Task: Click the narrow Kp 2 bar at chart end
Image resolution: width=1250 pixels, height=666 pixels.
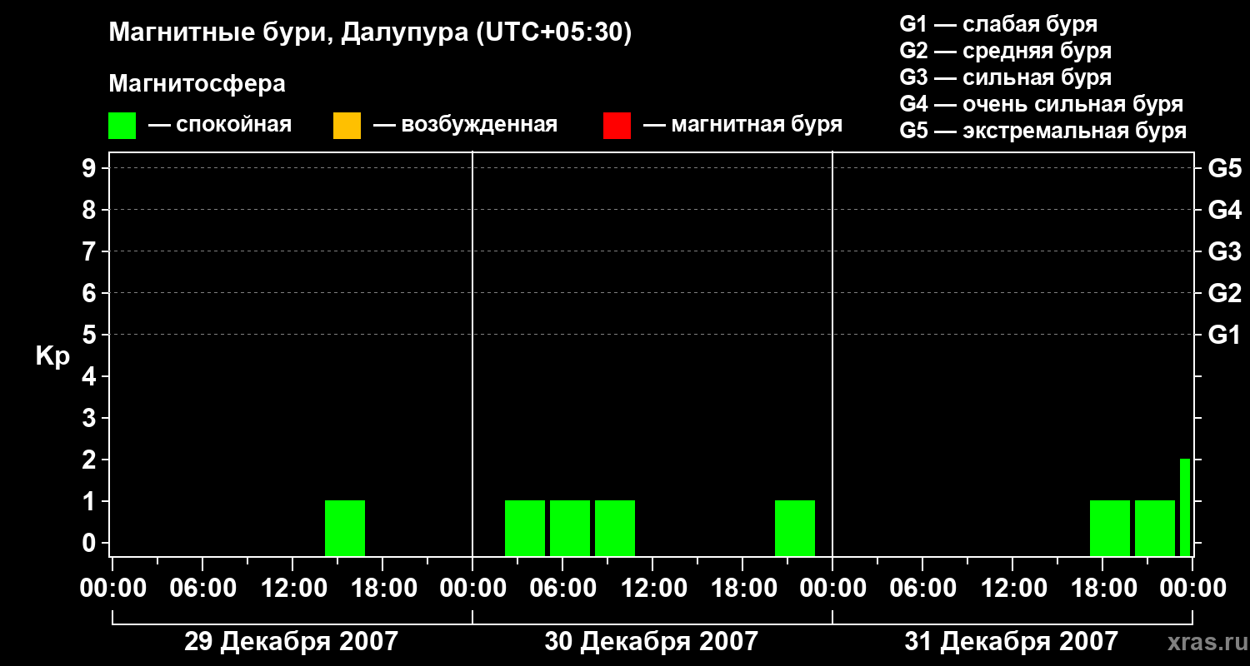Action: [x=1185, y=507]
